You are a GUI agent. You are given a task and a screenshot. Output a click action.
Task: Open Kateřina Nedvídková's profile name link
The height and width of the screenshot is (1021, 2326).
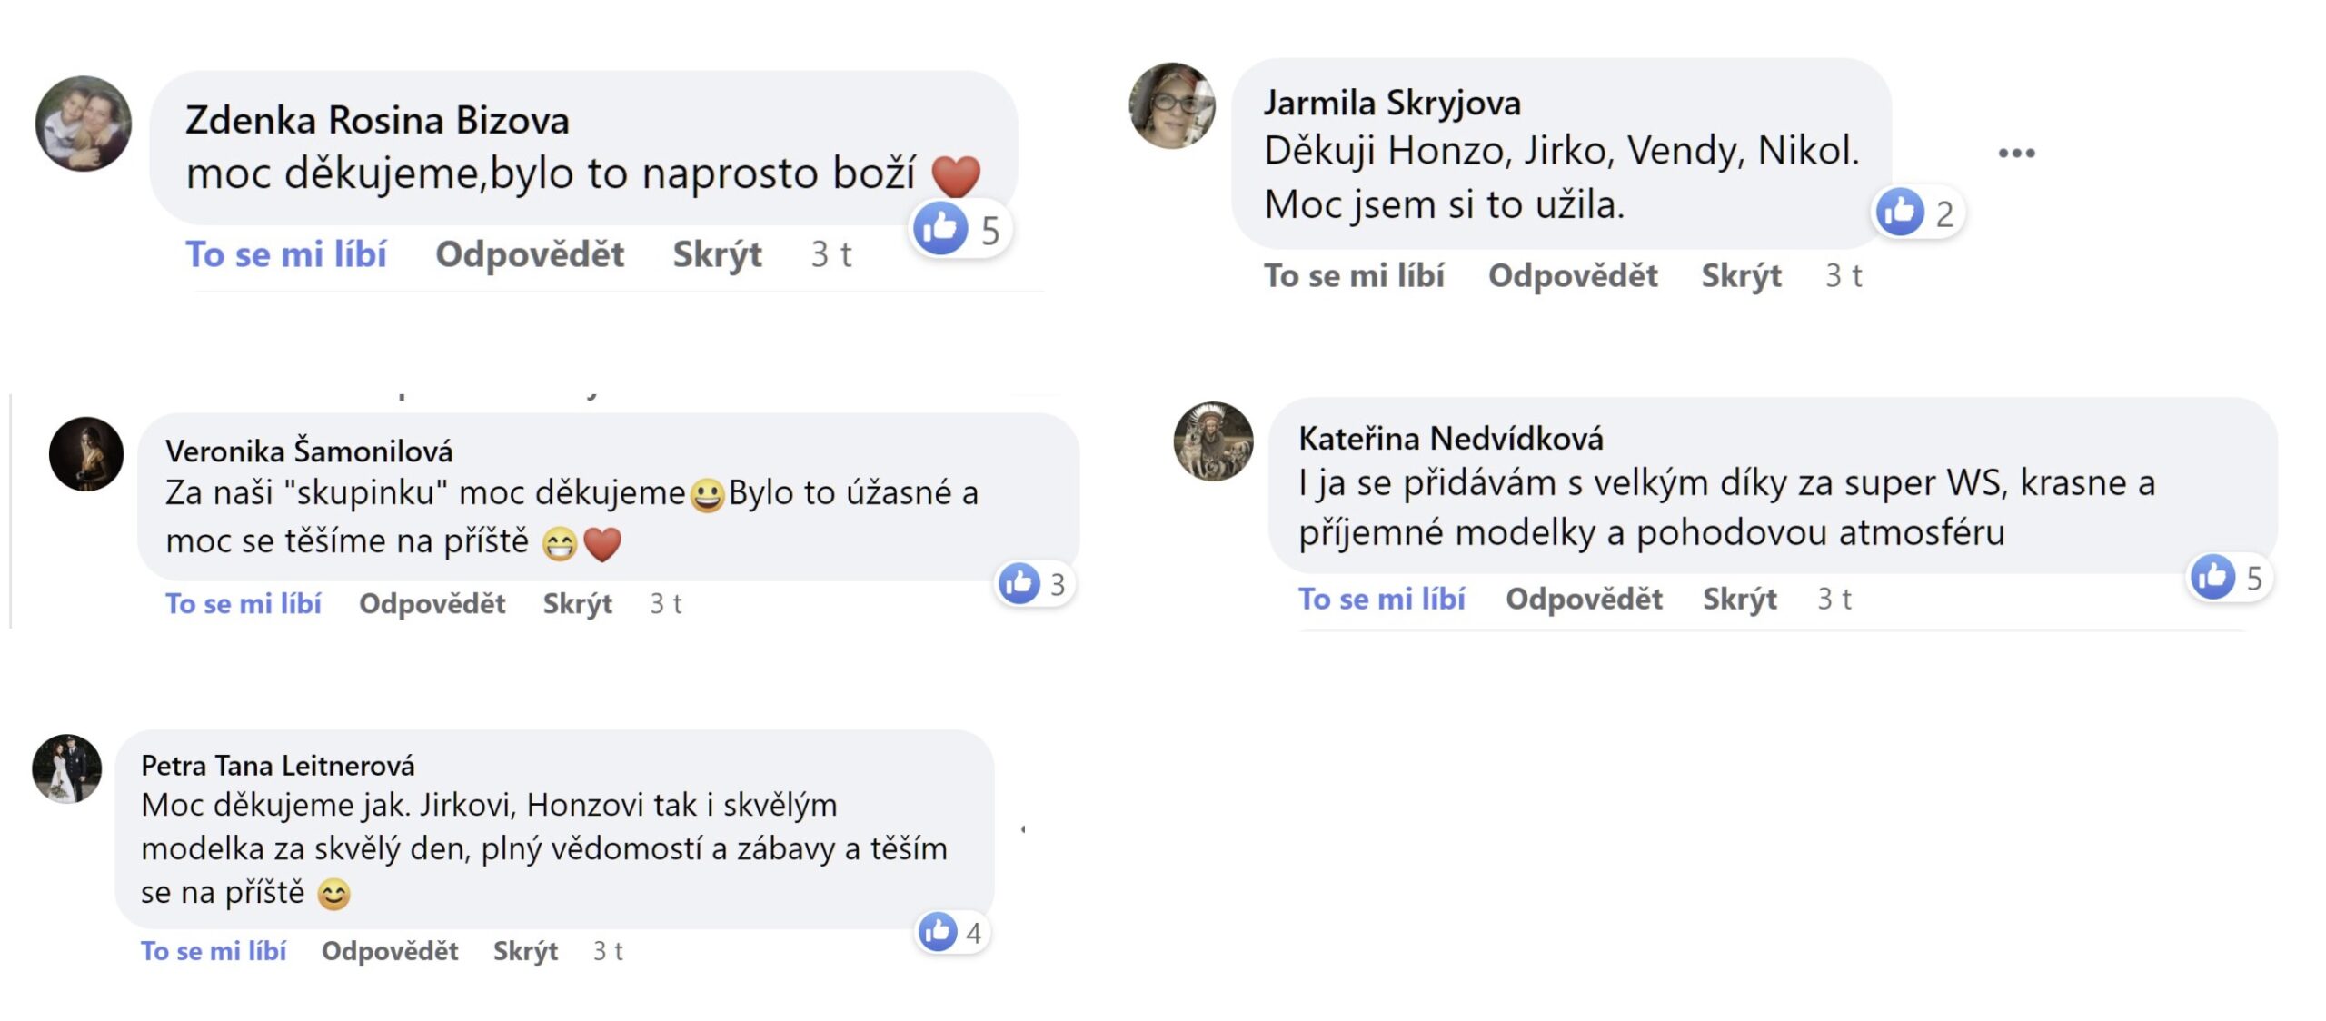coord(1451,439)
